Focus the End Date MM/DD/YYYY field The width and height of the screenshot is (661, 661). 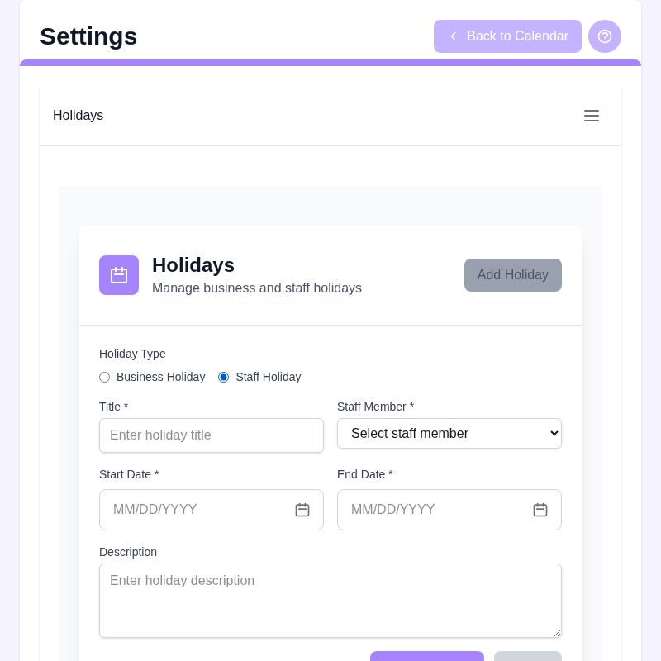pyautogui.click(x=449, y=510)
